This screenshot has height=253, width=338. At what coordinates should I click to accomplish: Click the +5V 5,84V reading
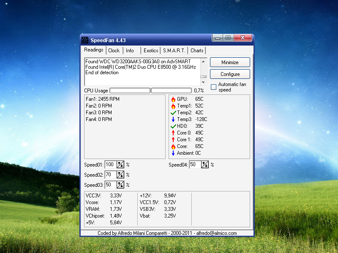[104, 223]
